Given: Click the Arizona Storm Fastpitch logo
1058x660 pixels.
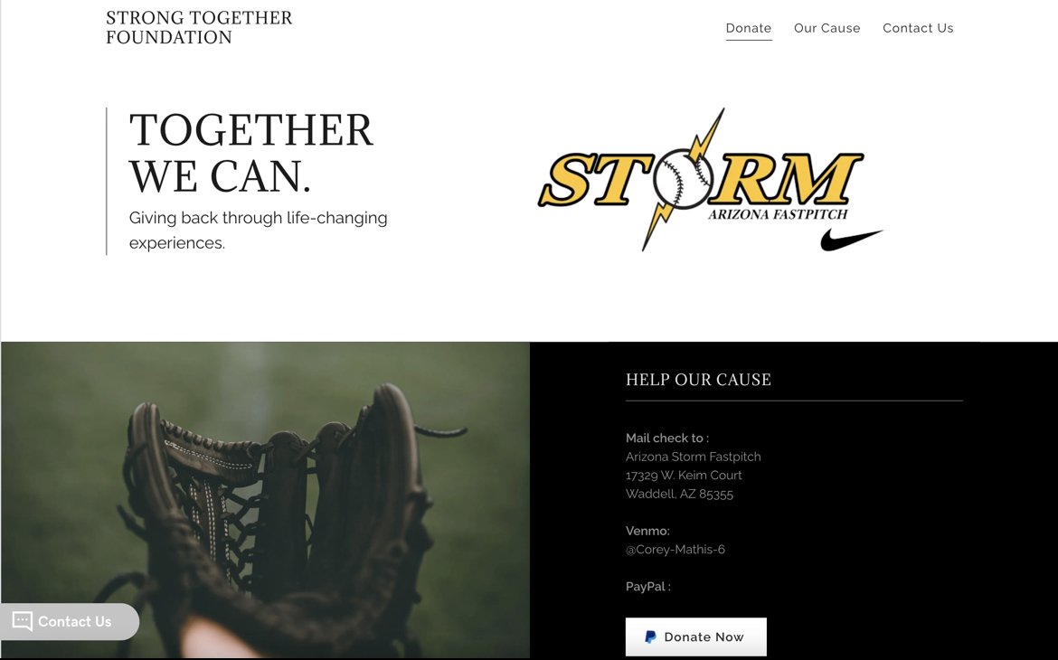Looking at the screenshot, I should [710, 180].
